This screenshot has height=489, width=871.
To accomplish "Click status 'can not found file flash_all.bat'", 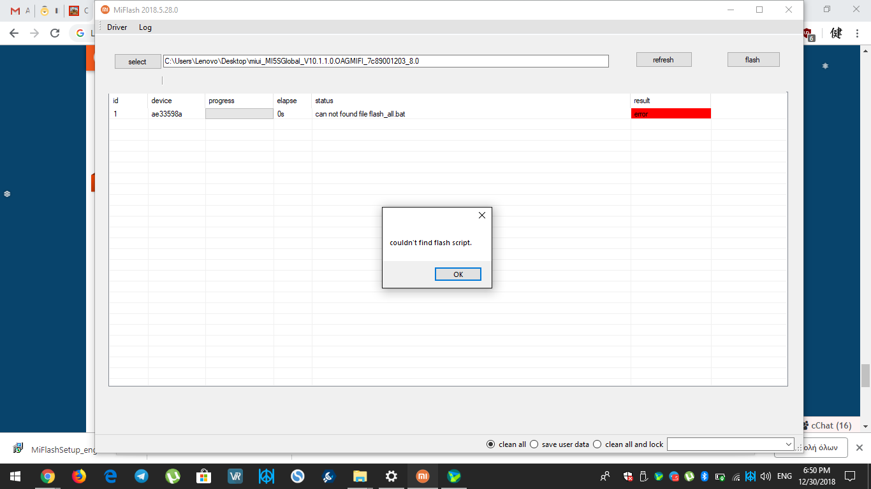I will (360, 114).
